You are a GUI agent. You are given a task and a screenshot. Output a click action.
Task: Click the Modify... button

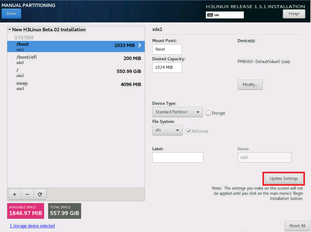(x=250, y=85)
